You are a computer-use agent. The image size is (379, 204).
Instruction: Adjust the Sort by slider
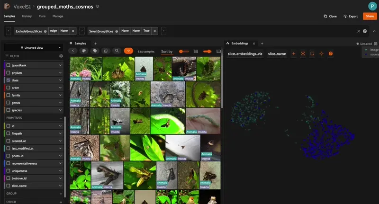182,51
